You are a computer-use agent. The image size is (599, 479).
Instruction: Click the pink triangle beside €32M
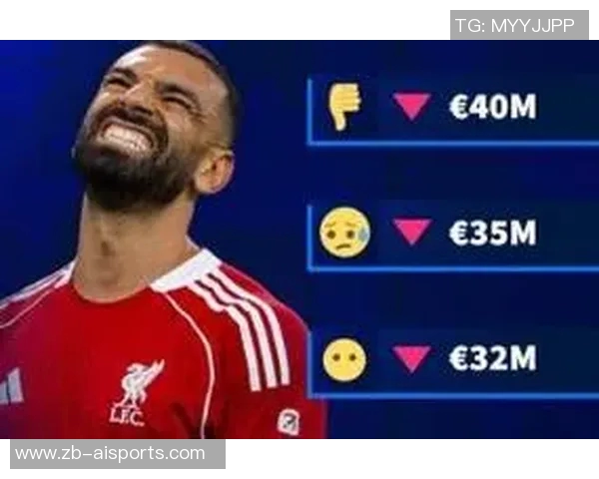click(411, 358)
